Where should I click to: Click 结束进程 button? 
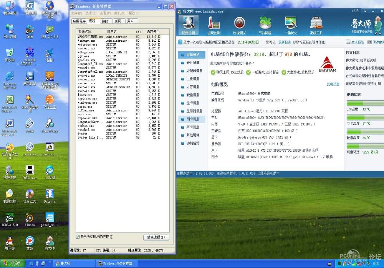pos(156,237)
